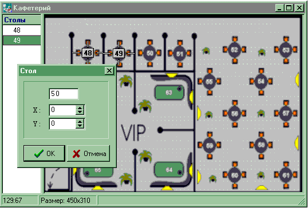Select green VIP table 64

pyautogui.click(x=169, y=170)
